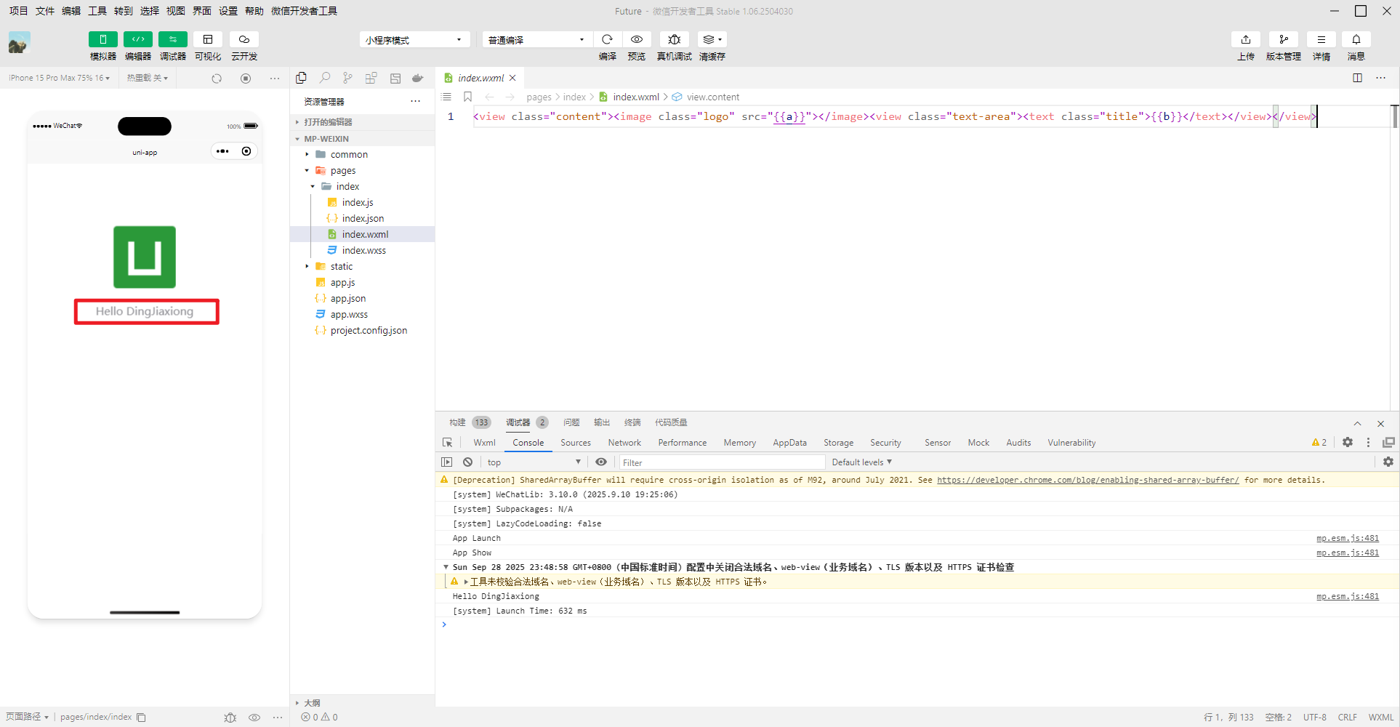
Task: Click the simulator stop icon
Action: pos(246,79)
